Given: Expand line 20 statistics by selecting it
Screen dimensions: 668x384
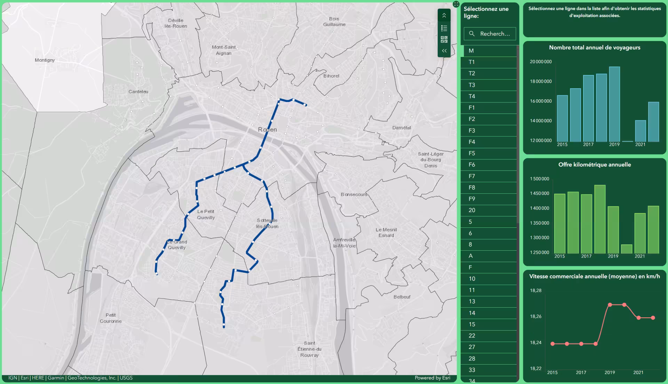Looking at the screenshot, I should click(x=488, y=210).
